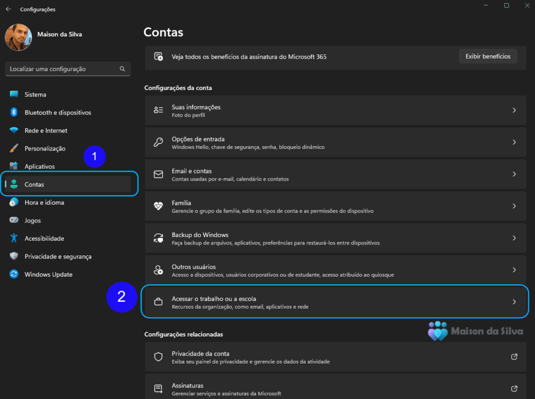The width and height of the screenshot is (535, 399).
Task: Expand Suas informações via its chevron
Action: tap(514, 110)
